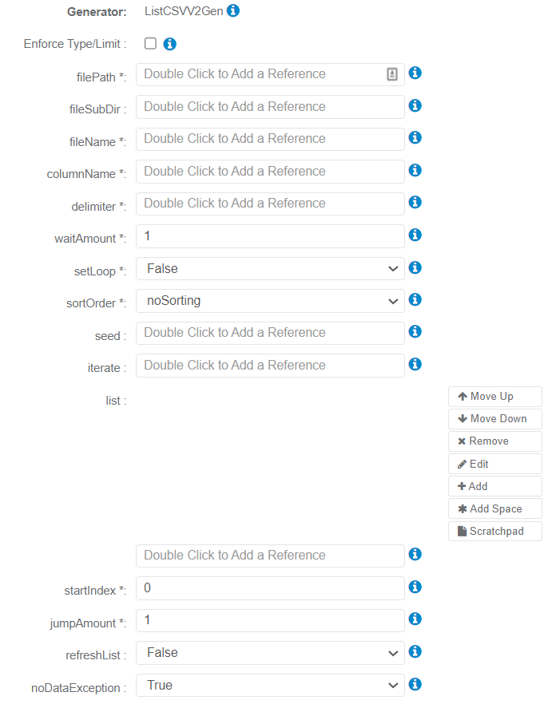Click the Move Down button
The width and height of the screenshot is (556, 704).
pos(494,419)
